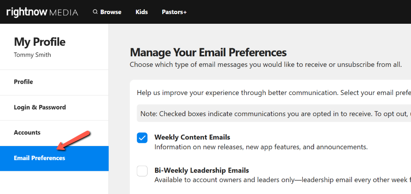This screenshot has width=411, height=194.
Task: Go to the Kids section
Action: [141, 12]
